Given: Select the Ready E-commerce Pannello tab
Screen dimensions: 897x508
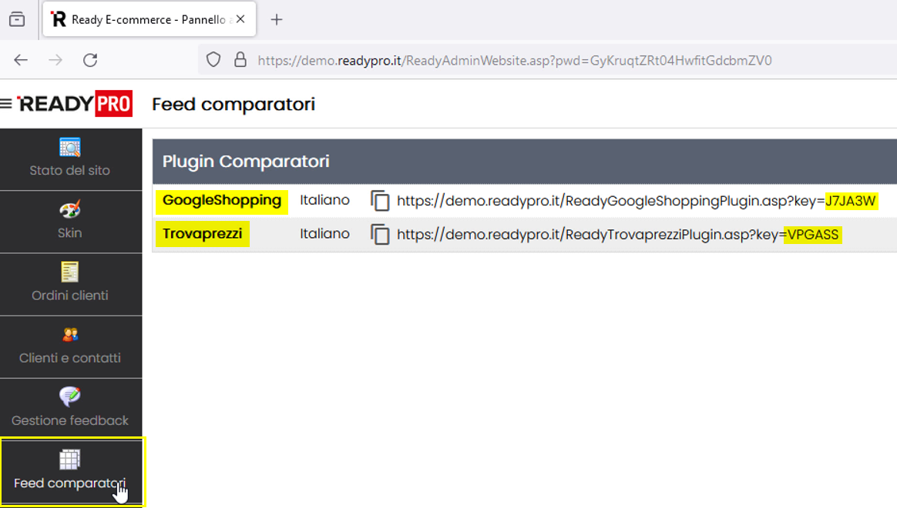Looking at the screenshot, I should point(149,18).
